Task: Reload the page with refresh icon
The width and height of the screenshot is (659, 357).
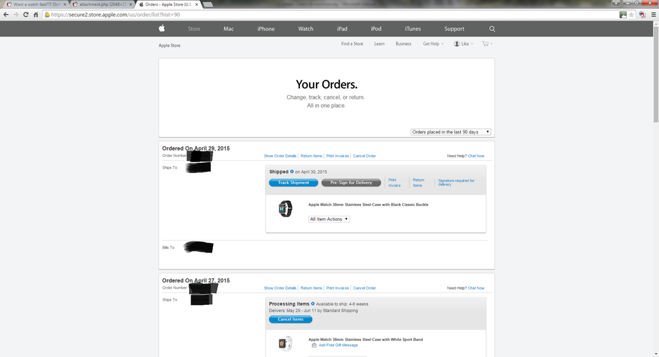Action: tap(26, 14)
